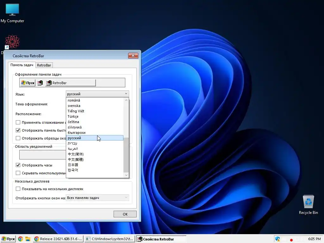Click the red dot tray icon

coord(291,240)
